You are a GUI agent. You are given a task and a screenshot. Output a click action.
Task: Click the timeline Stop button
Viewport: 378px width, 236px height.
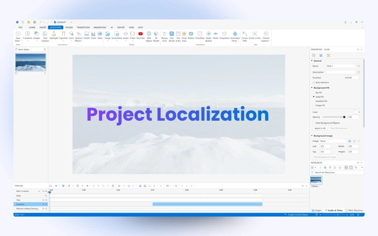pos(63,186)
